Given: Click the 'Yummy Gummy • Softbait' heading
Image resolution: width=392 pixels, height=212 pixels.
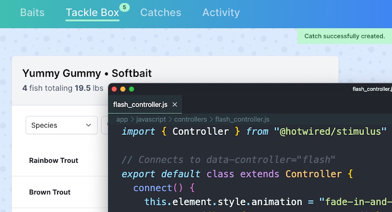Looking at the screenshot, I should click(87, 73).
